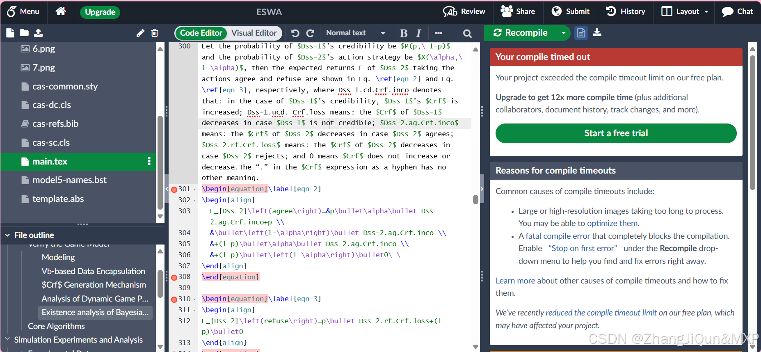
Task: Open the Chat panel
Action: [738, 11]
